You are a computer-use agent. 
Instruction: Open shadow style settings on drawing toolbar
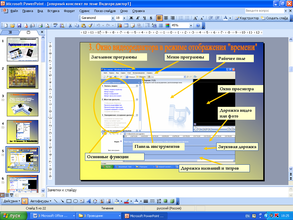tap(166, 201)
